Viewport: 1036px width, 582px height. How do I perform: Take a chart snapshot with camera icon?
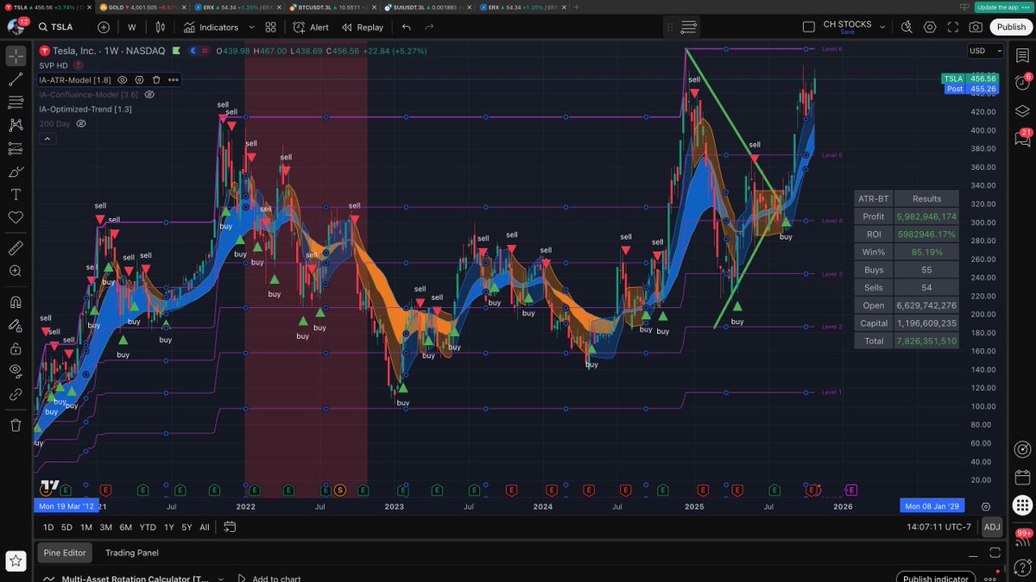click(975, 27)
